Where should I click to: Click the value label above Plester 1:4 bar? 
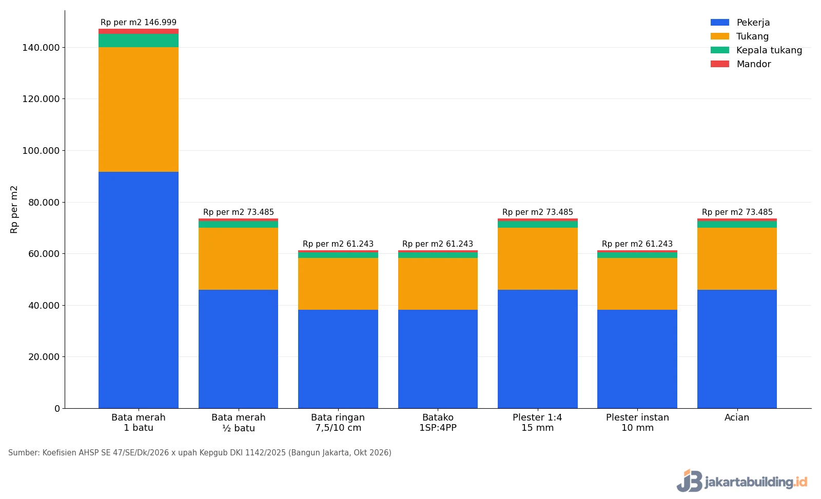click(x=538, y=212)
